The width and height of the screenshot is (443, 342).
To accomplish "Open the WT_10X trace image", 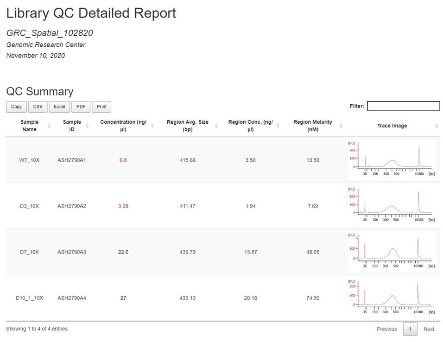I will tap(392, 160).
